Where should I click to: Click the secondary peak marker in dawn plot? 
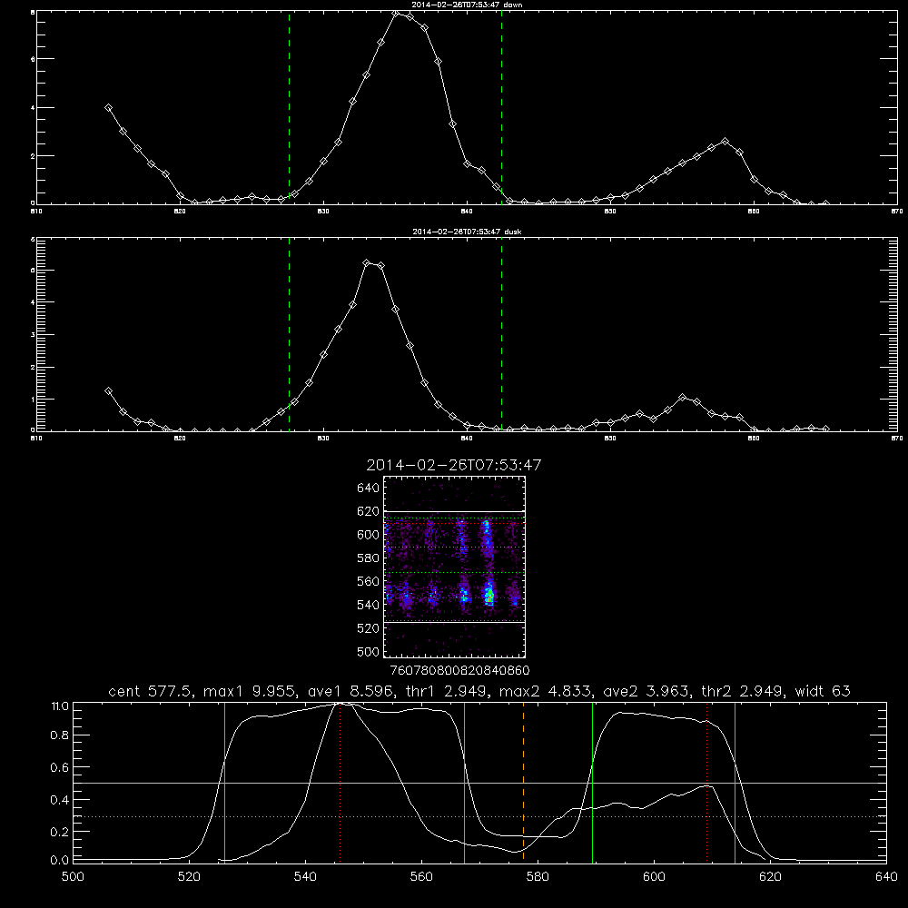pyautogui.click(x=725, y=142)
